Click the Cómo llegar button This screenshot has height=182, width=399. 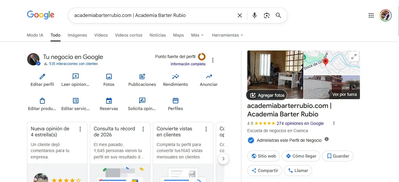[x=301, y=156]
